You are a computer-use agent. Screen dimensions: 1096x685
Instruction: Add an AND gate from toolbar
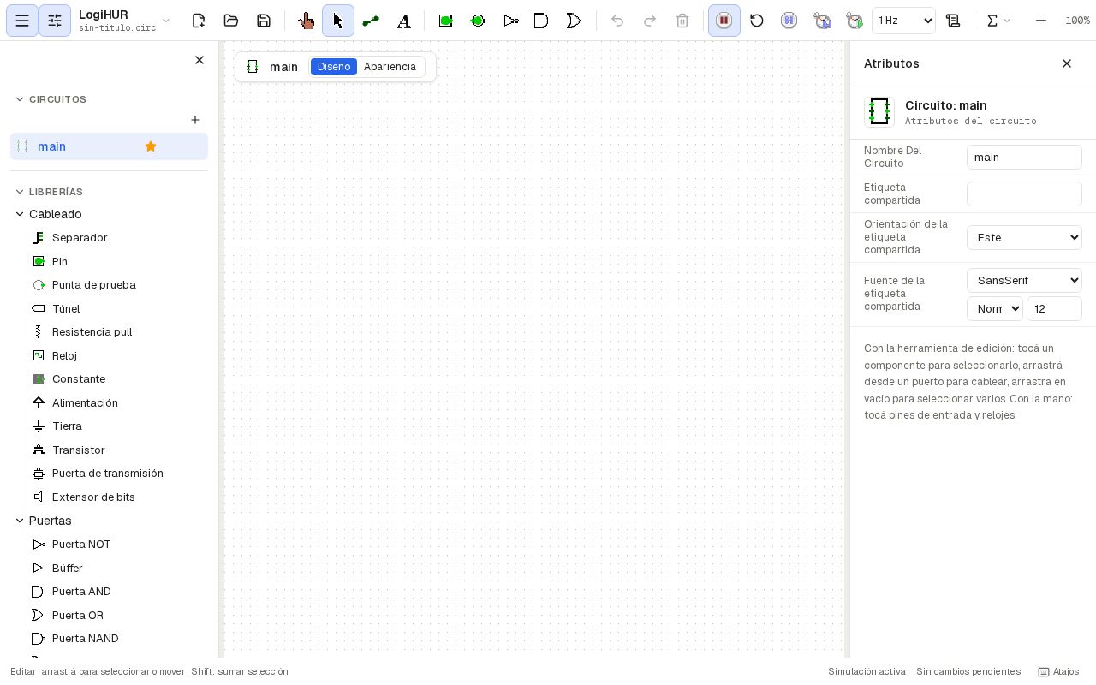point(541,21)
